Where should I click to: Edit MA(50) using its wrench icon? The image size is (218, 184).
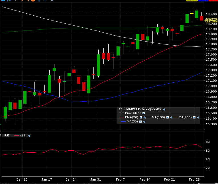144,122
